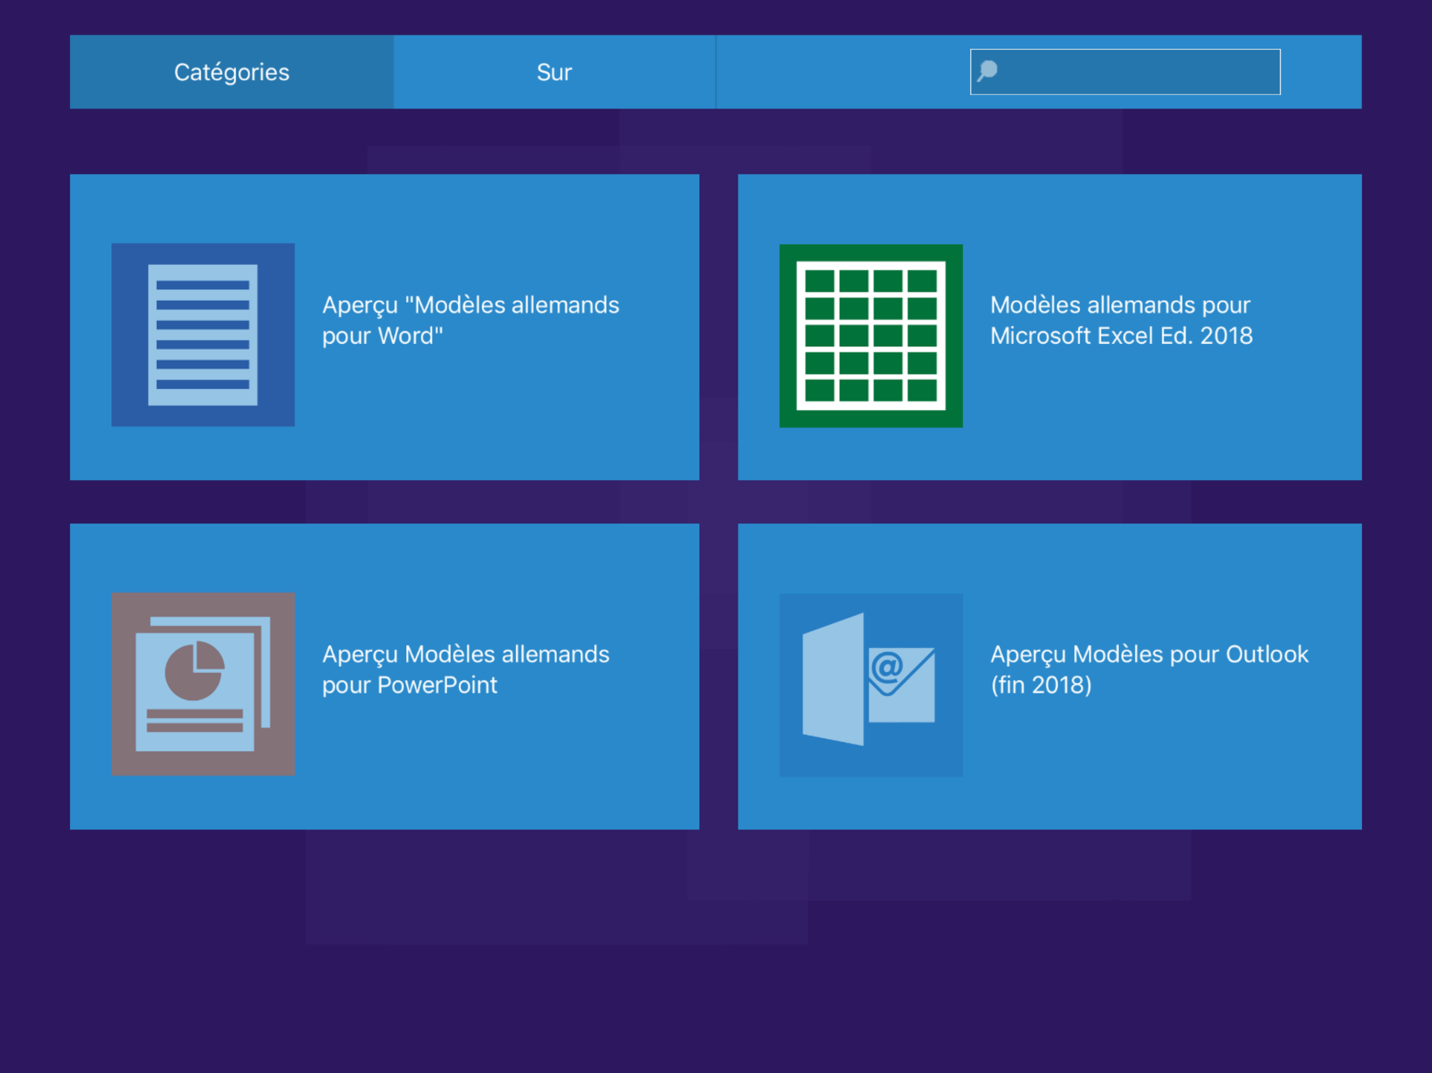Click the door shape in Outlook icon
The width and height of the screenshot is (1432, 1073).
click(x=833, y=680)
